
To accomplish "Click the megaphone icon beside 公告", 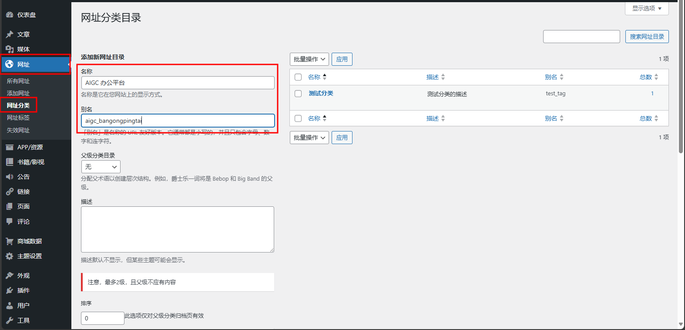I will click(x=10, y=177).
